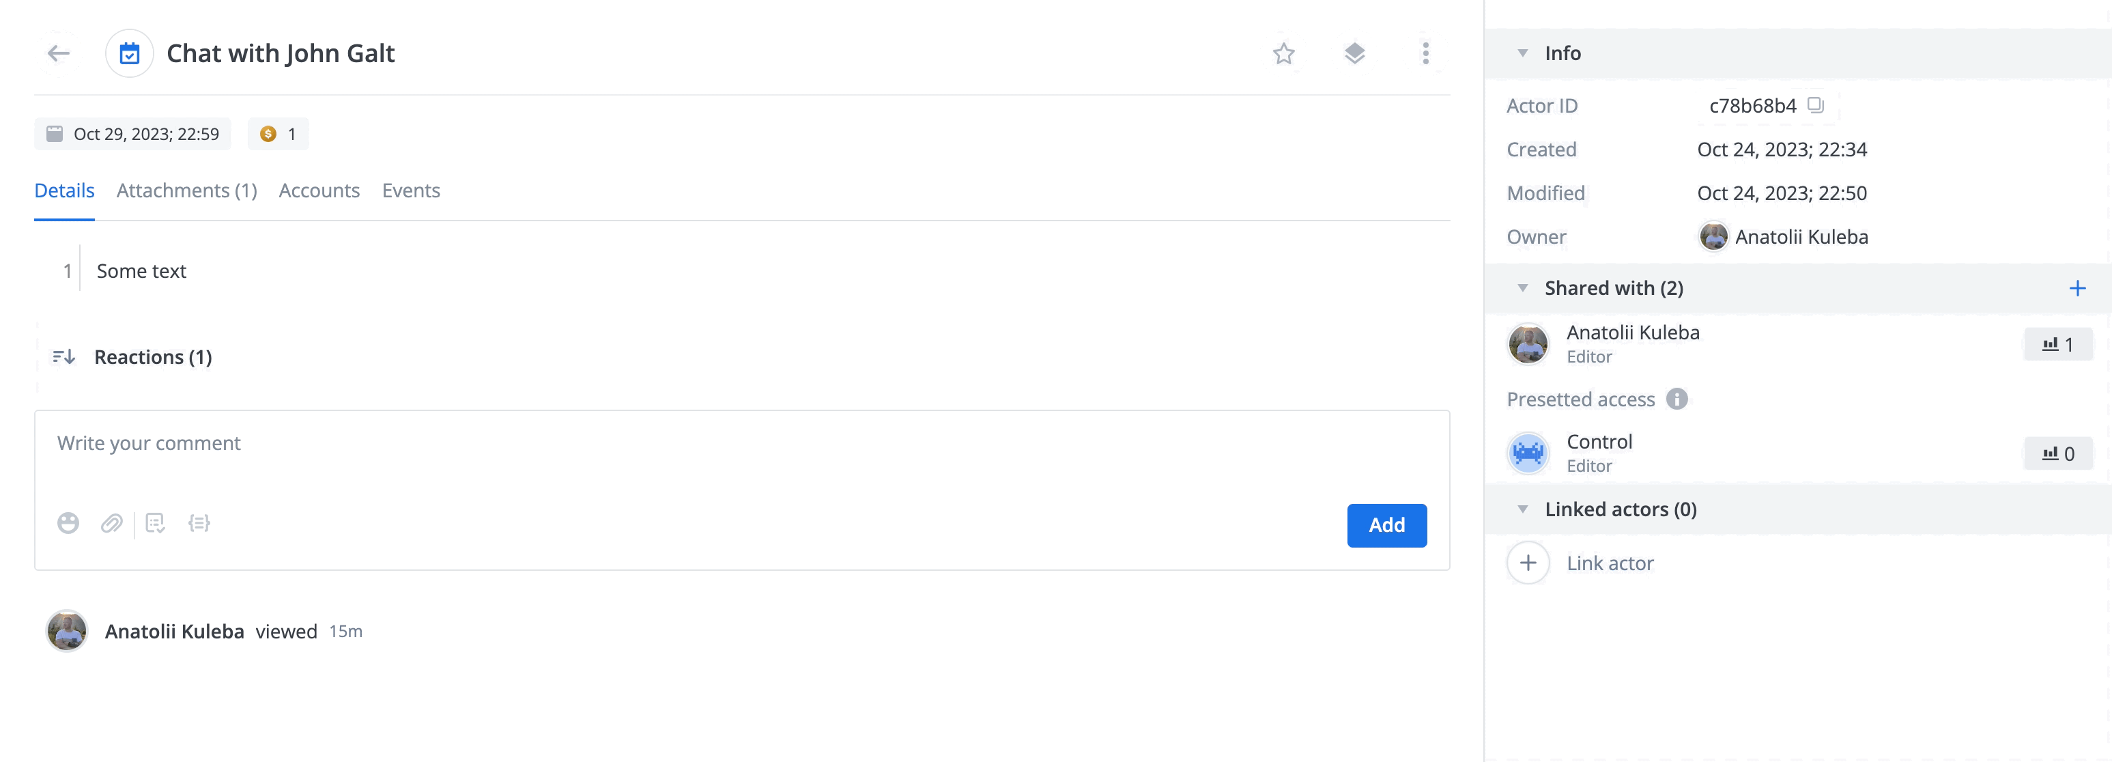This screenshot has height=762, width=2112.
Task: Switch to the Events tab
Action: click(411, 190)
